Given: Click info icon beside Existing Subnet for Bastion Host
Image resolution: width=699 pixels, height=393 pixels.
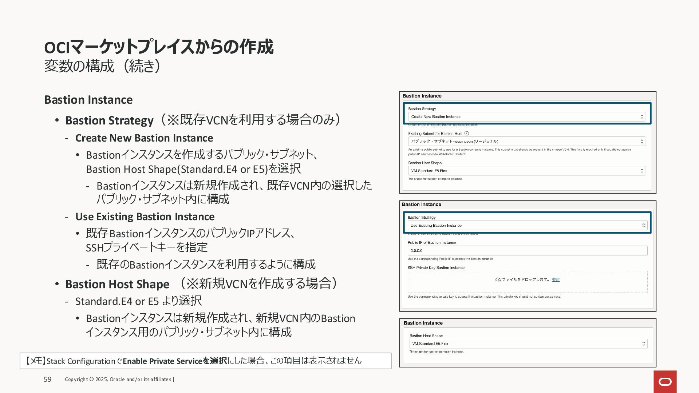Looking at the screenshot, I should click(x=467, y=134).
